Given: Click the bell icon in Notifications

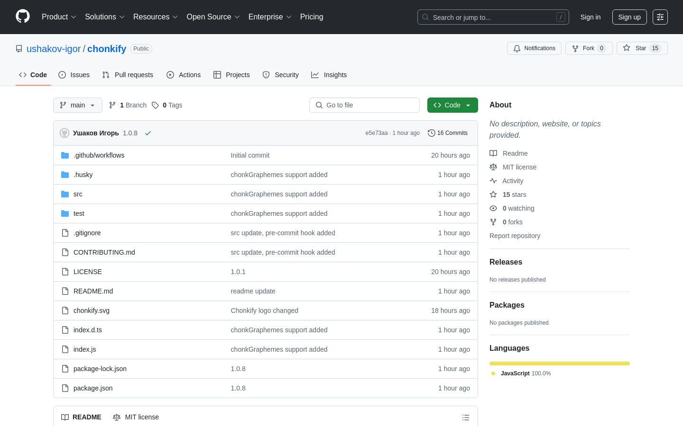Looking at the screenshot, I should (x=517, y=48).
